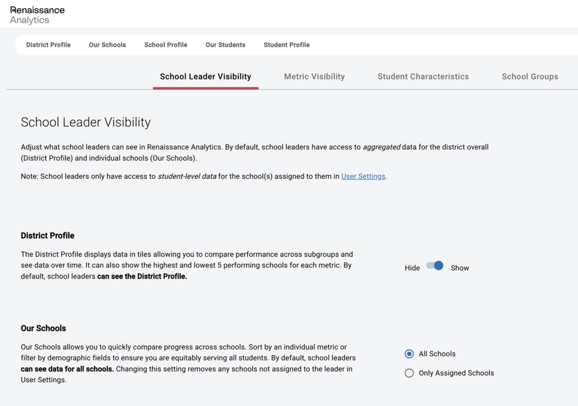Switch to the Metric Visibility tab
This screenshot has height=406, width=578.
point(314,77)
